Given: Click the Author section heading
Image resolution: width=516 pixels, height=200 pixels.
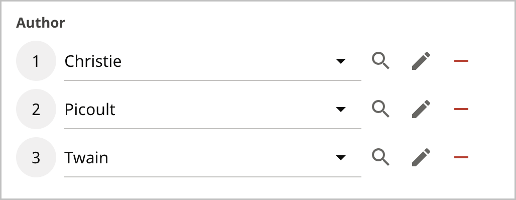Looking at the screenshot, I should click(41, 23).
